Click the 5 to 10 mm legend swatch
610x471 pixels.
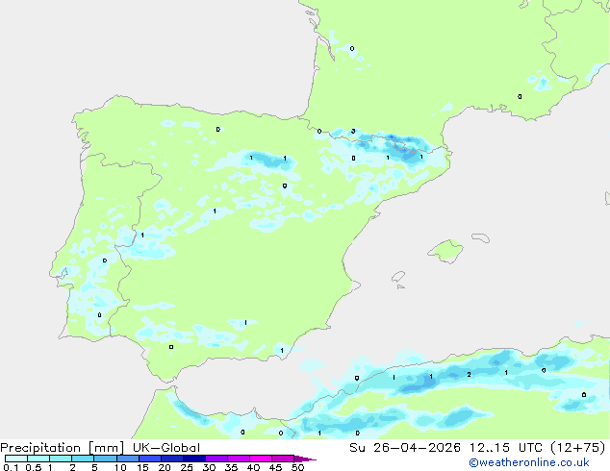[105, 459]
